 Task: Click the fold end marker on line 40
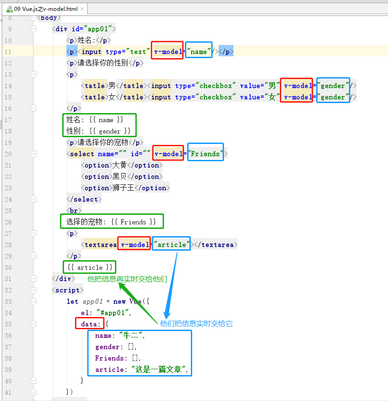33,381
